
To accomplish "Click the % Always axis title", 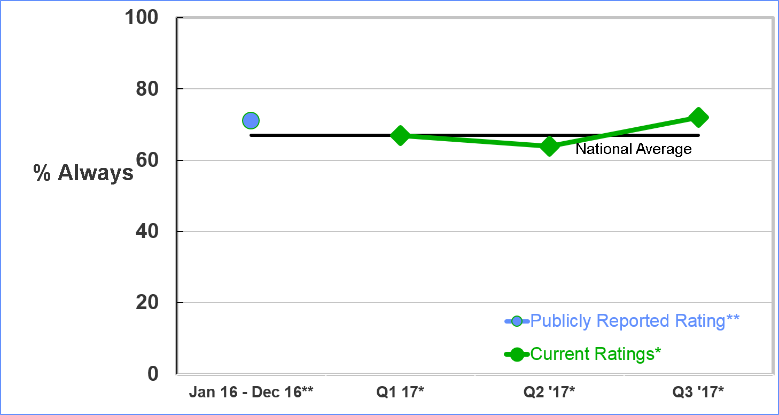I will click(84, 173).
